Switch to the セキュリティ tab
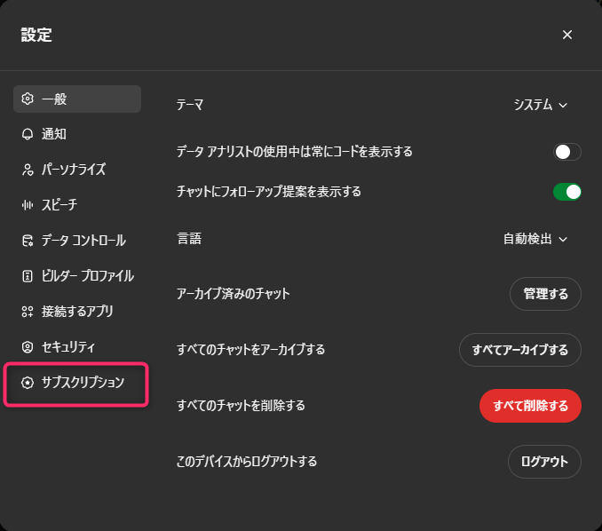602x531 pixels. point(77,347)
